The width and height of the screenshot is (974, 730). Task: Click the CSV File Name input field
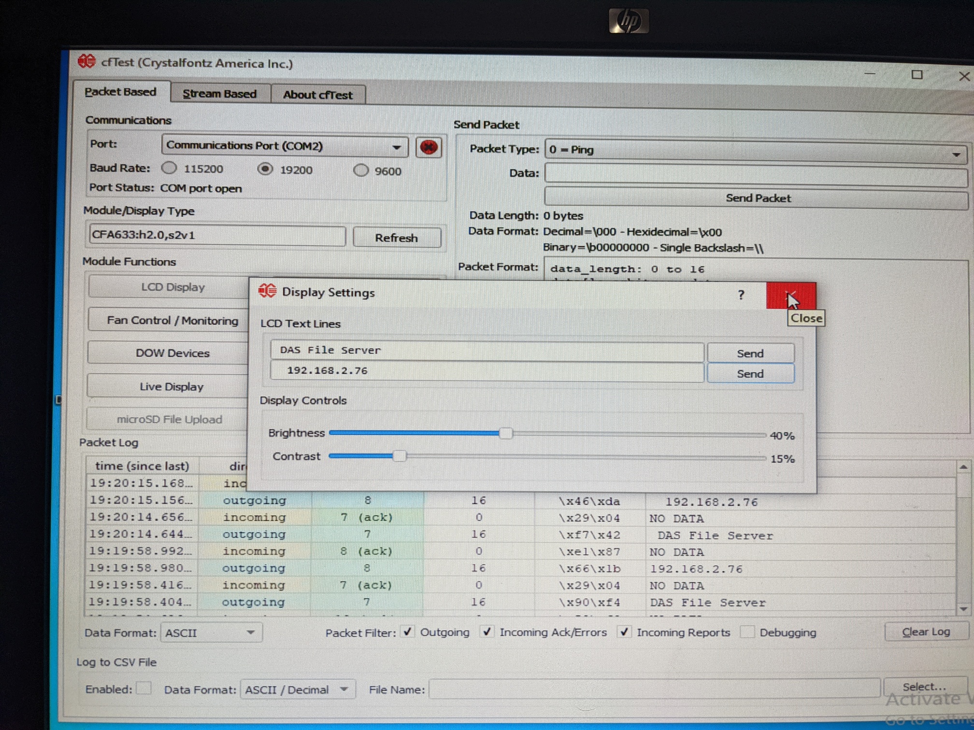click(x=654, y=688)
